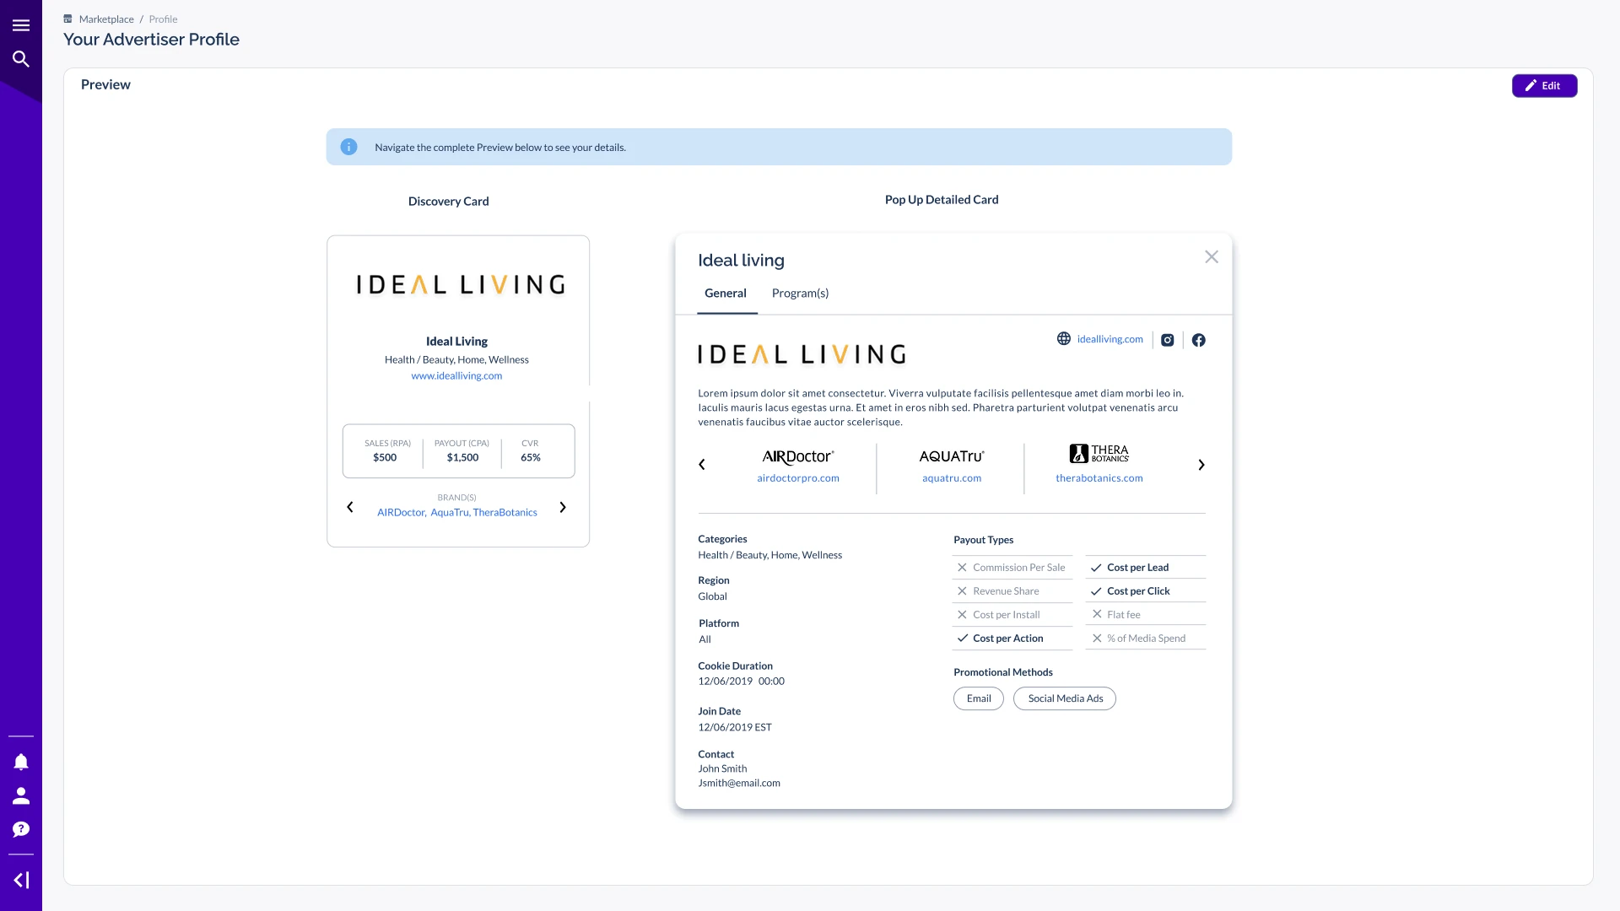Click the CVR 65% value
Image resolution: width=1620 pixels, height=911 pixels.
pyautogui.click(x=531, y=458)
